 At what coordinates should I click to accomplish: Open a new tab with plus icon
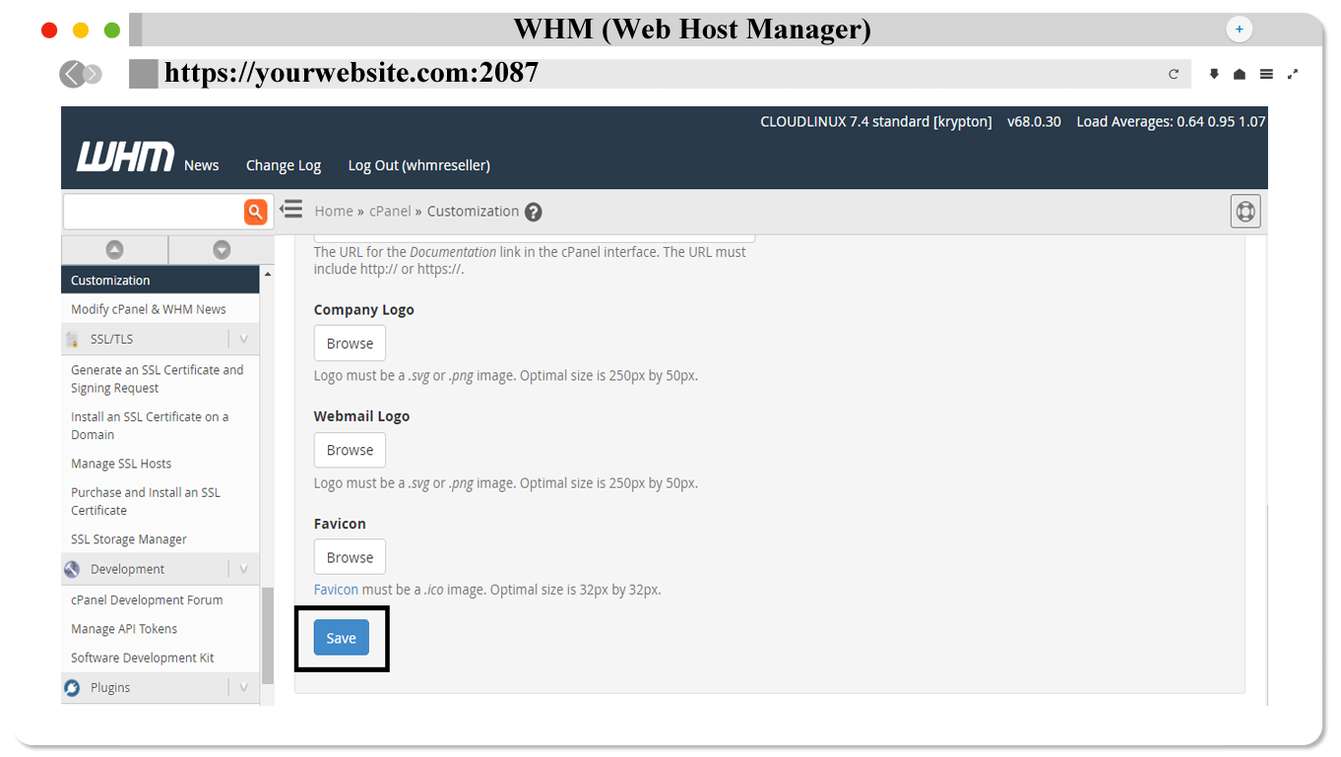(1239, 30)
